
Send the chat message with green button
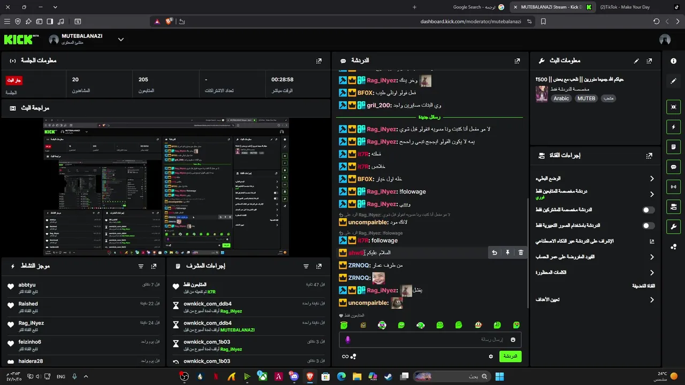(510, 356)
